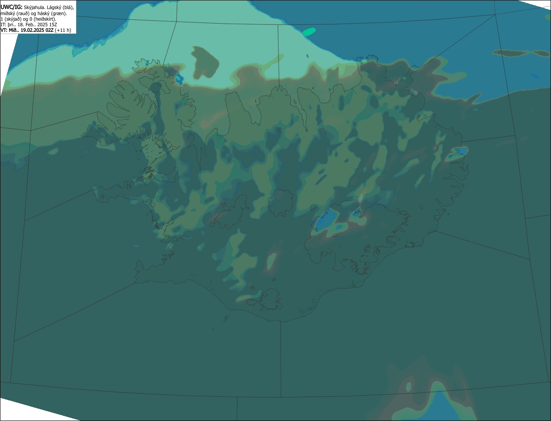Viewport: 551px width, 421px height.
Task: Click the "háský (græn)." legend text
Action: (x=52, y=14)
